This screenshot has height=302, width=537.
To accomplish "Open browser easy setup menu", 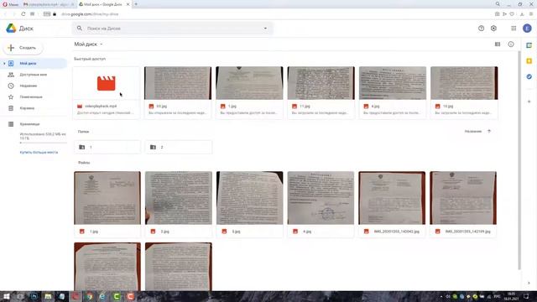I will click(531, 14).
